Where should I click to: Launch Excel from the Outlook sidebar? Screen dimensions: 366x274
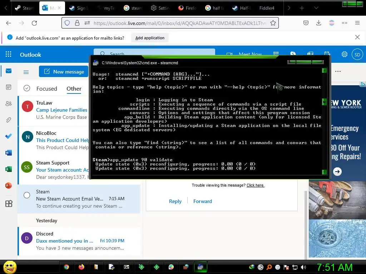tap(9, 169)
